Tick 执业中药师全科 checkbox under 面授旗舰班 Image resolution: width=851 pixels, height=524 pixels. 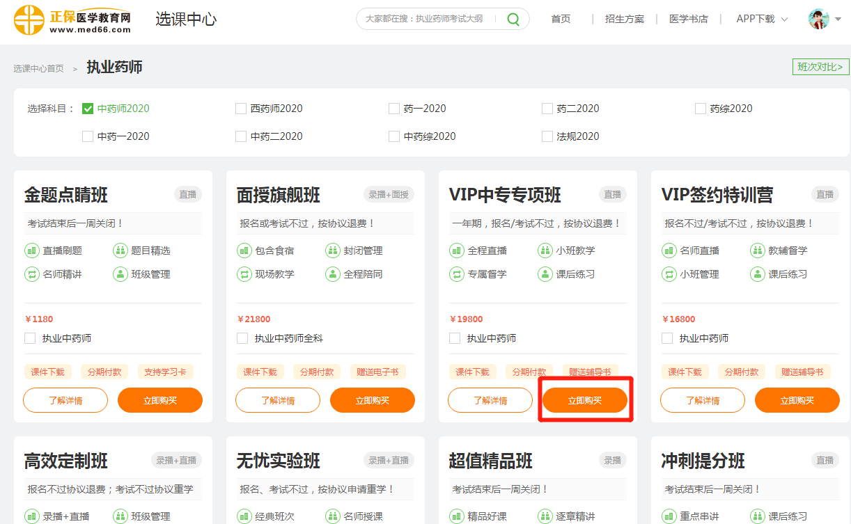pos(242,338)
